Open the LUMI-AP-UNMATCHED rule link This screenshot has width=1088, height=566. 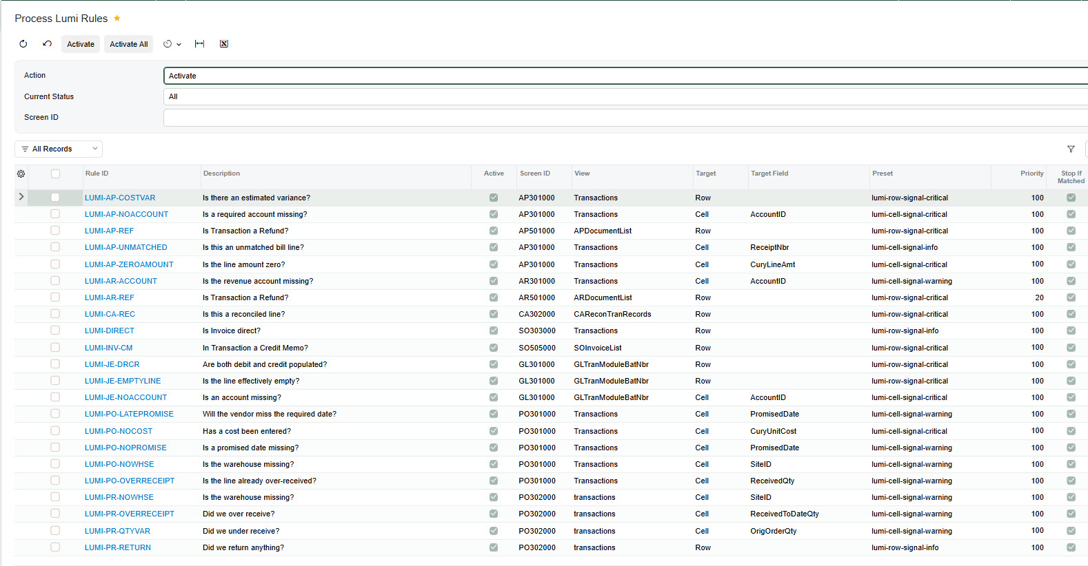tap(126, 247)
